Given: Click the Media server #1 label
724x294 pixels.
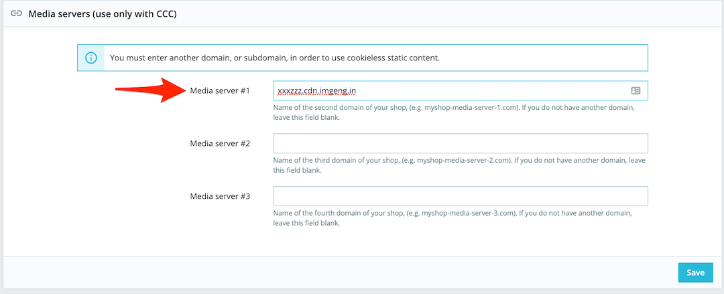Looking at the screenshot, I should [220, 91].
